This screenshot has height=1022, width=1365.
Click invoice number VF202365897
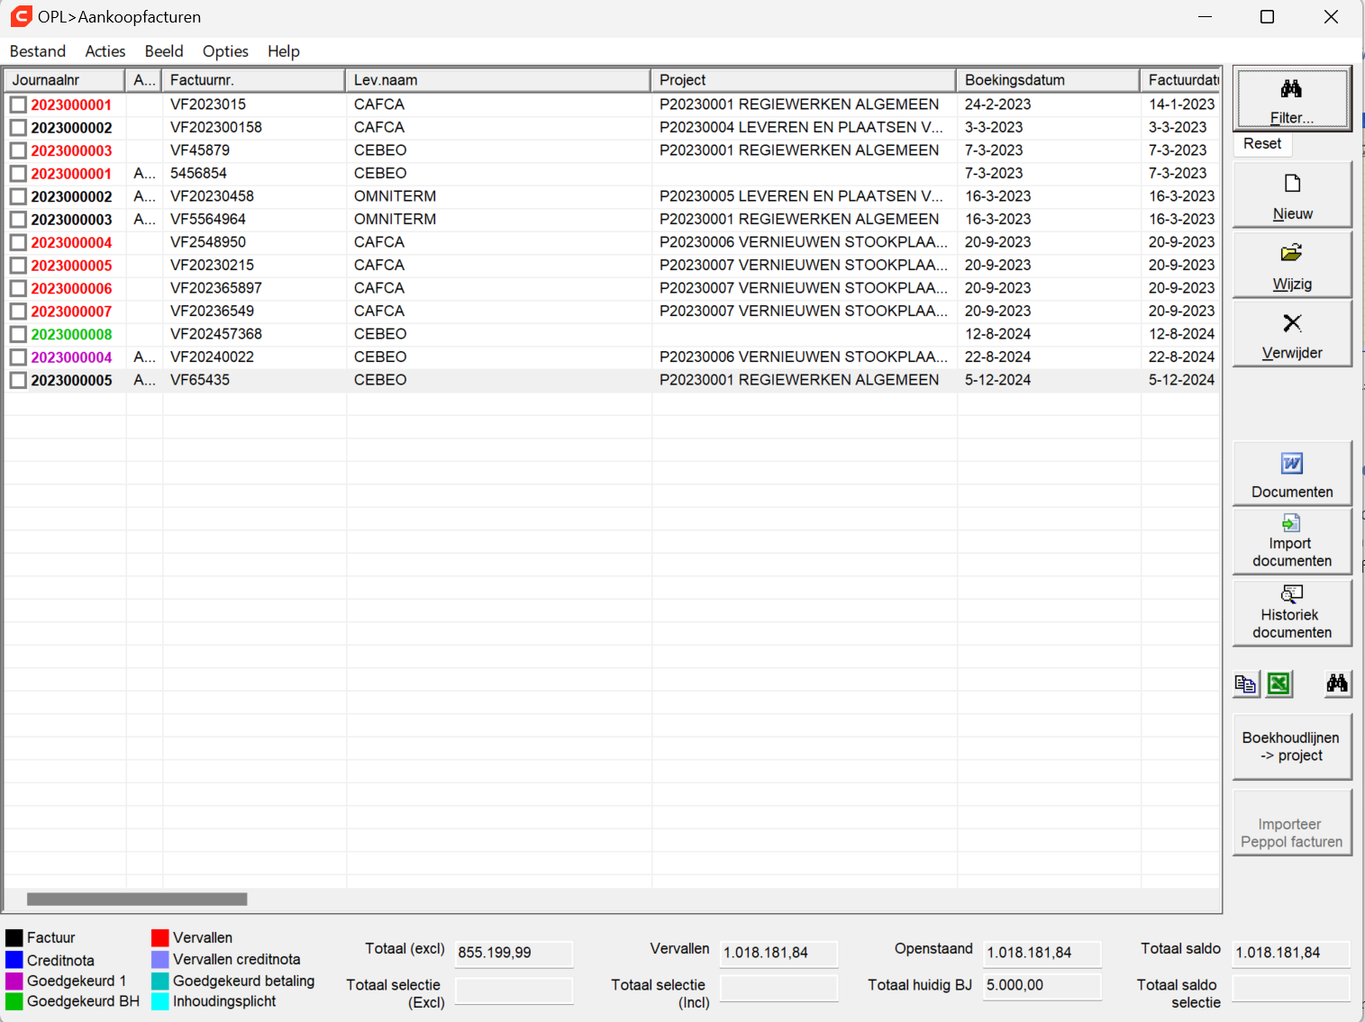tap(216, 288)
